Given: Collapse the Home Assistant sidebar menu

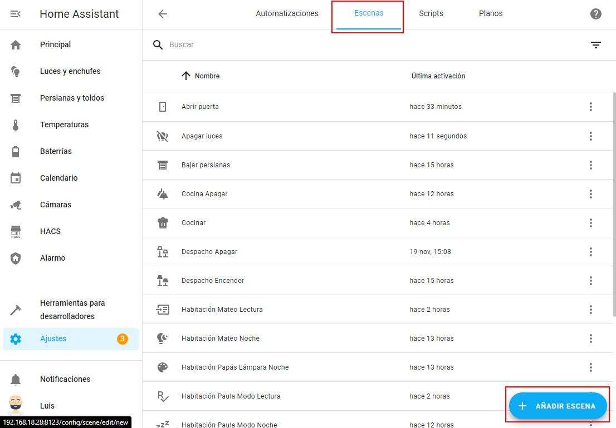Looking at the screenshot, I should pyautogui.click(x=16, y=14).
